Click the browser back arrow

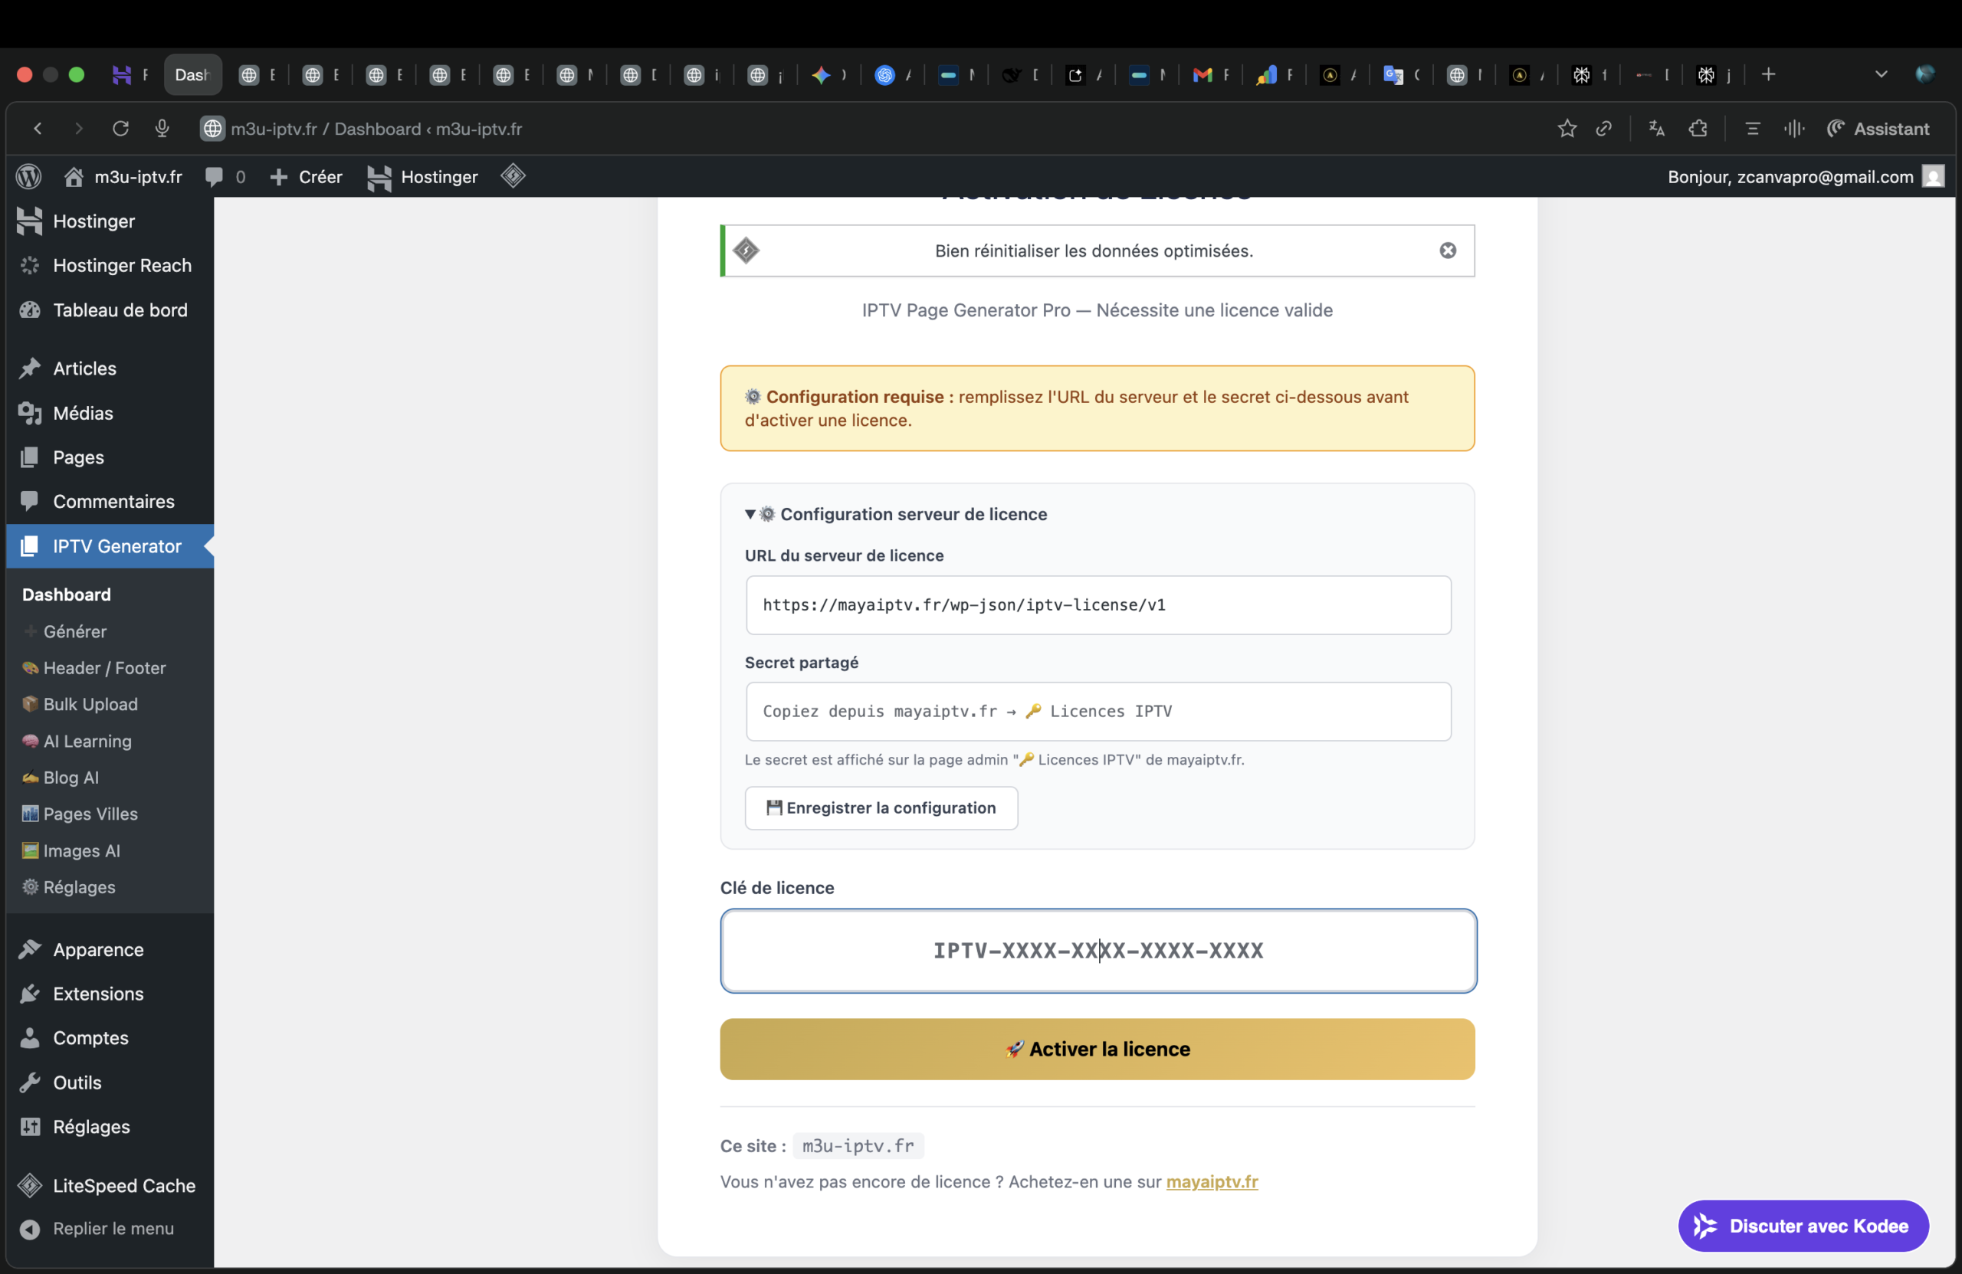coord(38,129)
